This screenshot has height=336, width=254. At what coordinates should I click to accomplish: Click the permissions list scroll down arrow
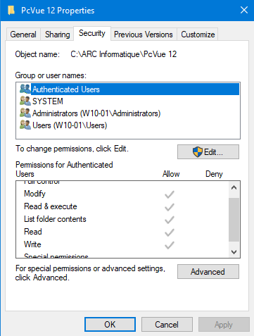234,252
